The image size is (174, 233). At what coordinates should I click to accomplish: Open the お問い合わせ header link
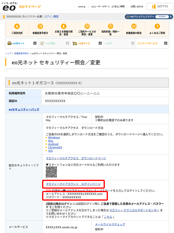pyautogui.click(x=137, y=7)
